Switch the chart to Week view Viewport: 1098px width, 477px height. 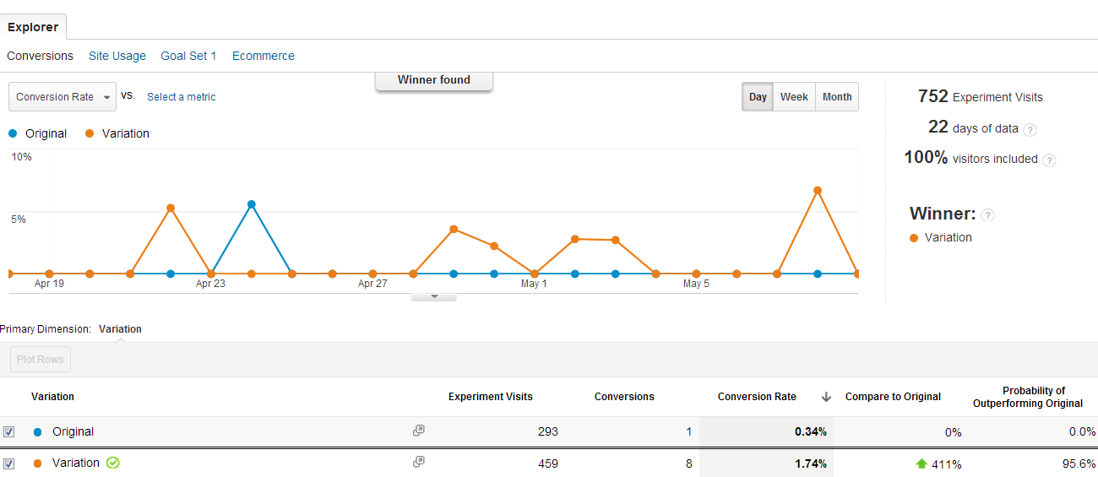(x=794, y=97)
